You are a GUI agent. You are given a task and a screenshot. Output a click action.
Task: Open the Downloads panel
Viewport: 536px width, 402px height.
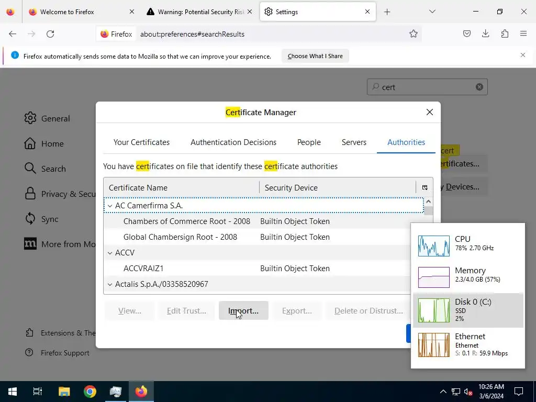point(485,34)
